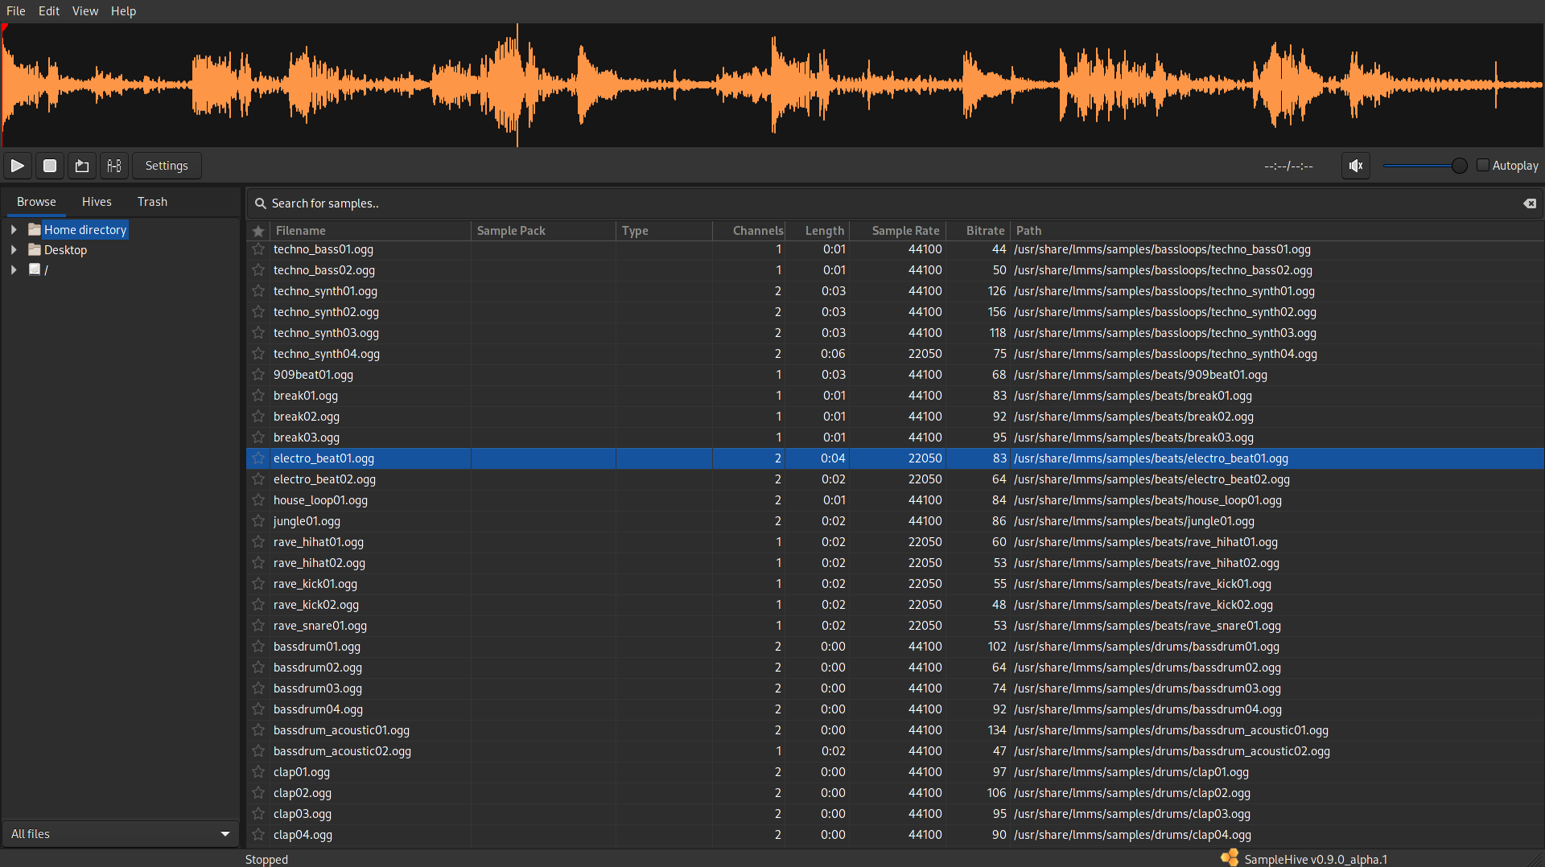Click the search magnifier icon

pyautogui.click(x=259, y=203)
